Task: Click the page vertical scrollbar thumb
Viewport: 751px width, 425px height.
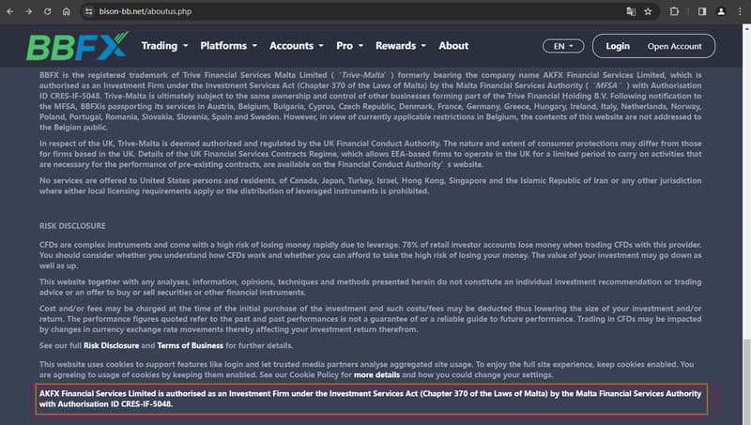Action: pos(746,382)
